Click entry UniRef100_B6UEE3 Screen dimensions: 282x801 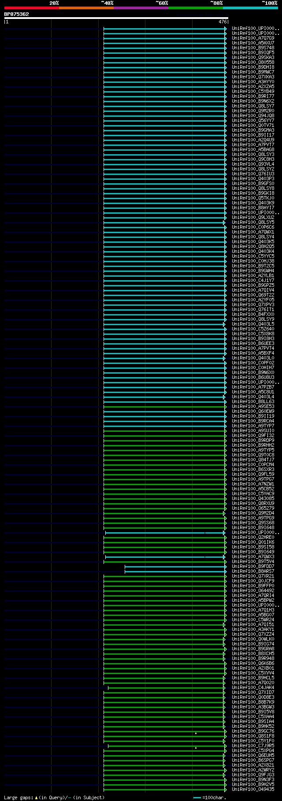coord(253,344)
